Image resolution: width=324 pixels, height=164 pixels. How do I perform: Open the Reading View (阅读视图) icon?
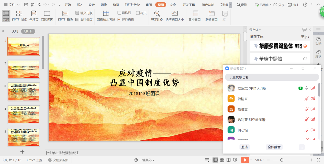[x=47, y=14]
